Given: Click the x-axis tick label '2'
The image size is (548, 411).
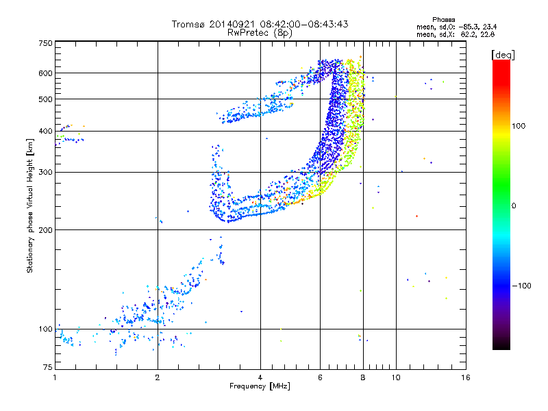Looking at the screenshot, I should 158,377.
